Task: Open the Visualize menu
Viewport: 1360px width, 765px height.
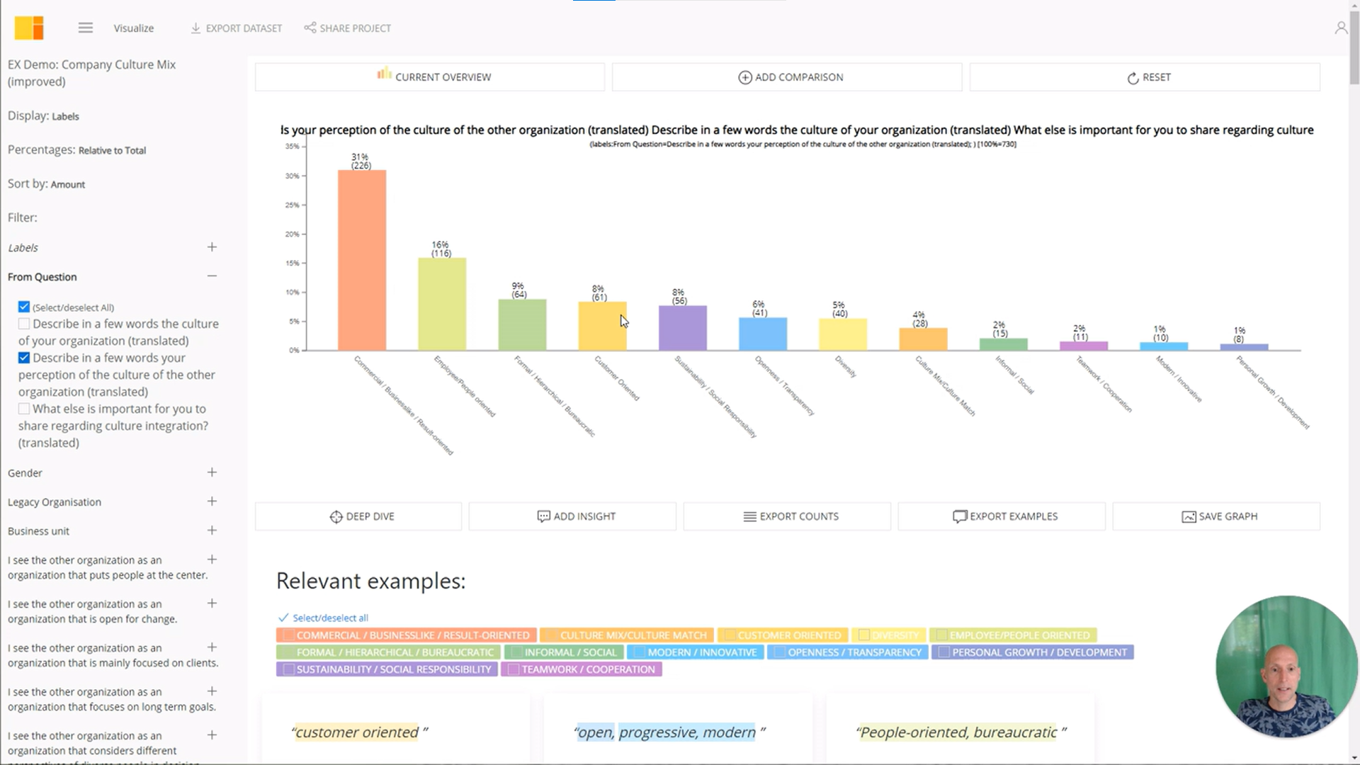Action: pyautogui.click(x=133, y=28)
